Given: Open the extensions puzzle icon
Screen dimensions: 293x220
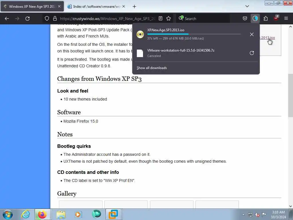Looking at the screenshot, I should 266,18.
